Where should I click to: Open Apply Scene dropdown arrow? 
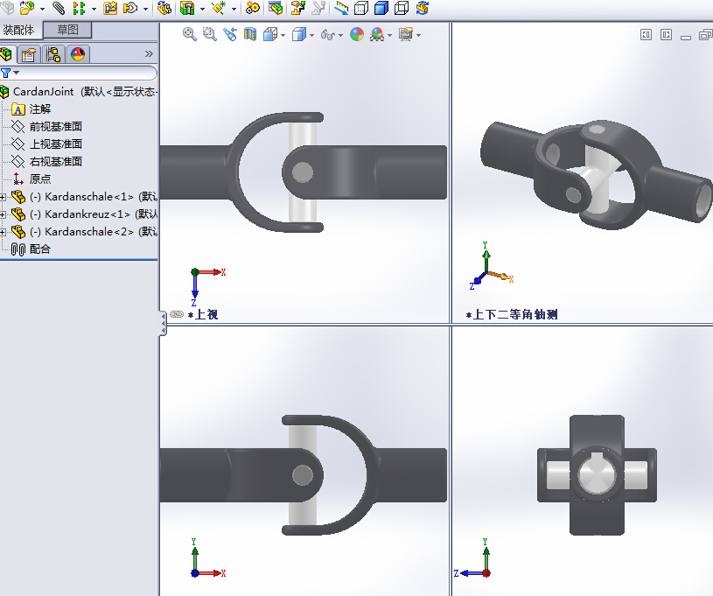[389, 35]
